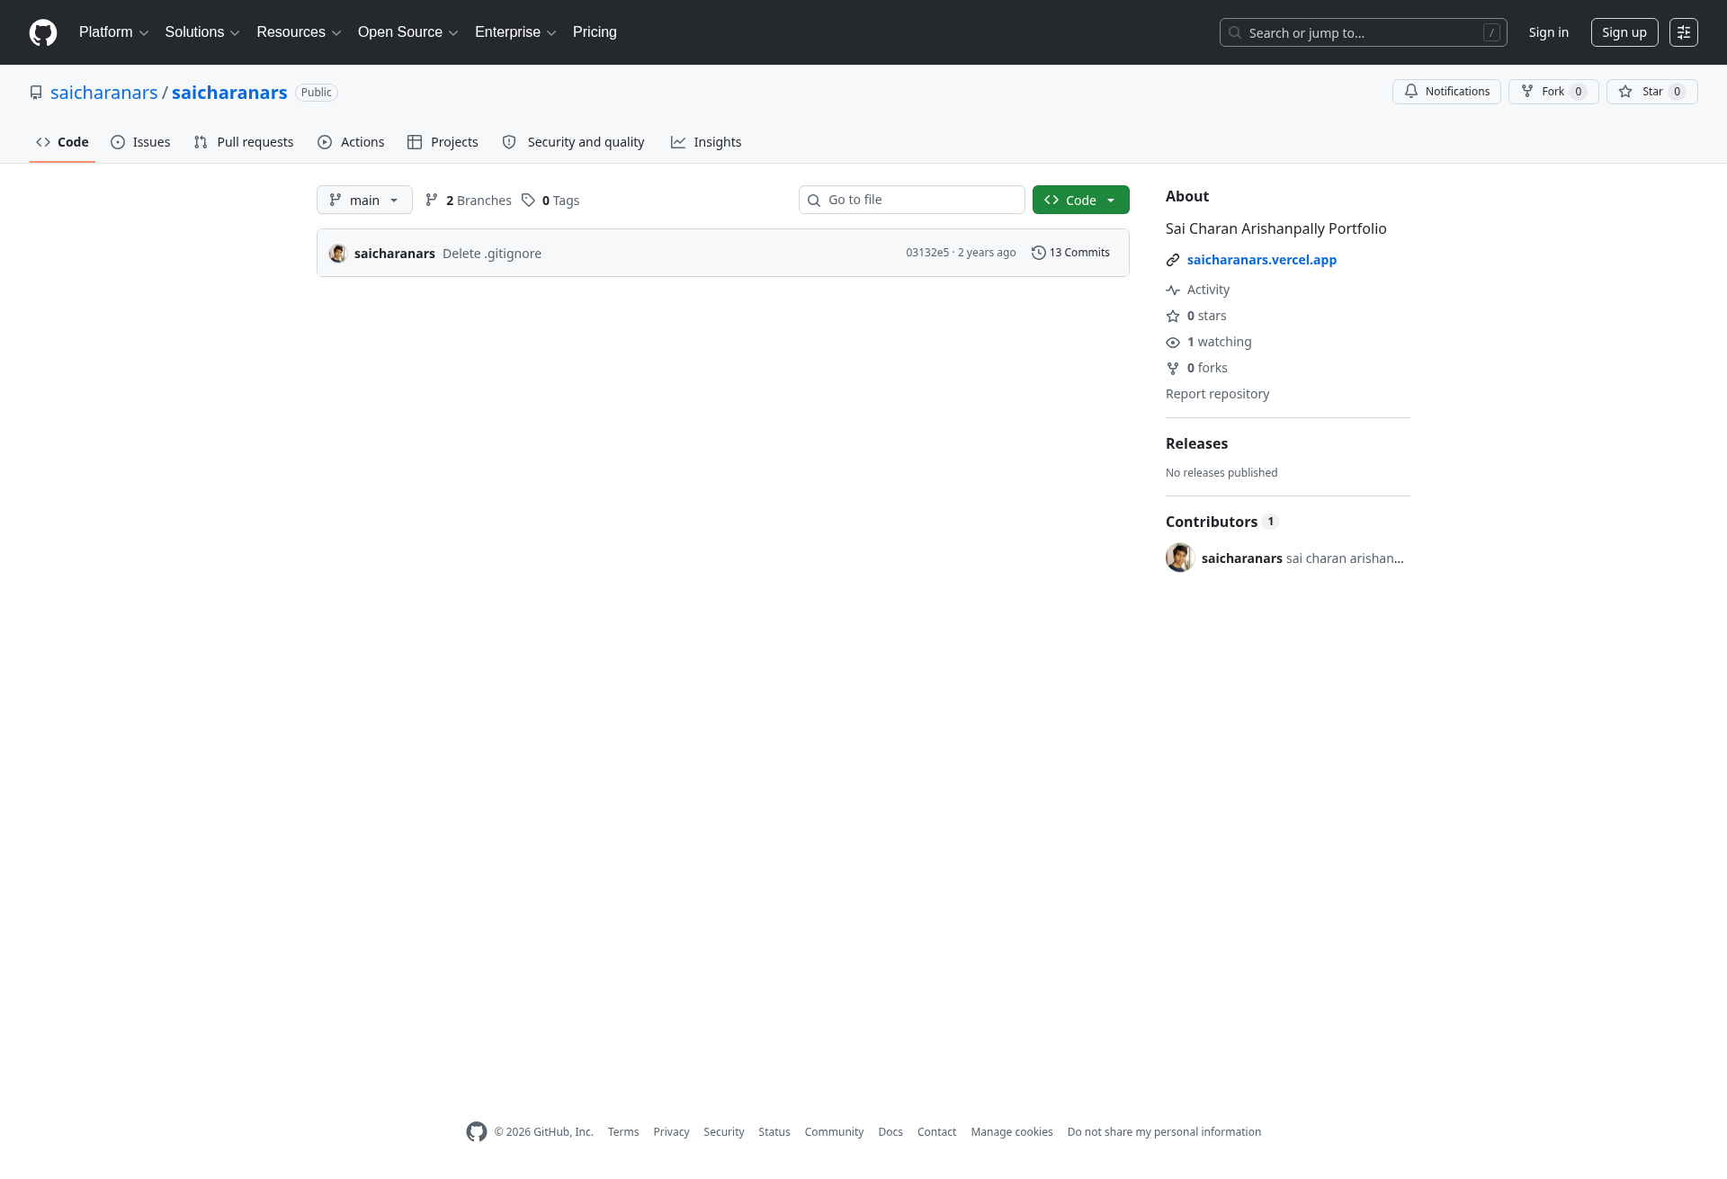Click the GitHub logo in footer
1727x1179 pixels.
coord(477,1132)
